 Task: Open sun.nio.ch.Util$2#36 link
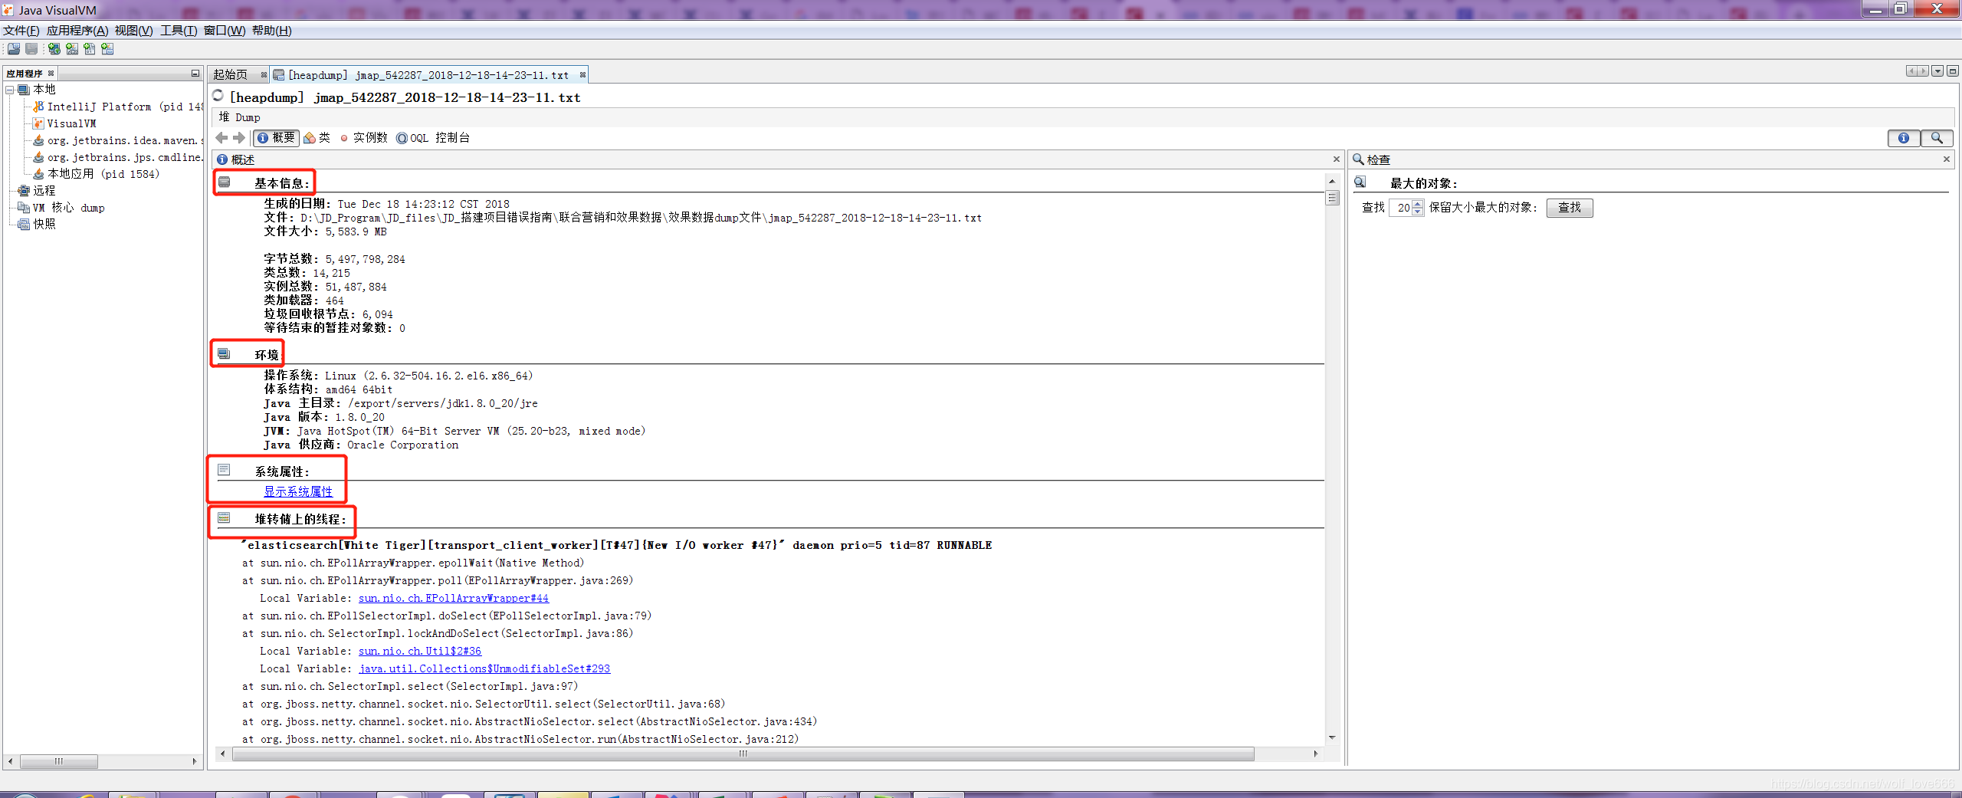click(x=420, y=652)
